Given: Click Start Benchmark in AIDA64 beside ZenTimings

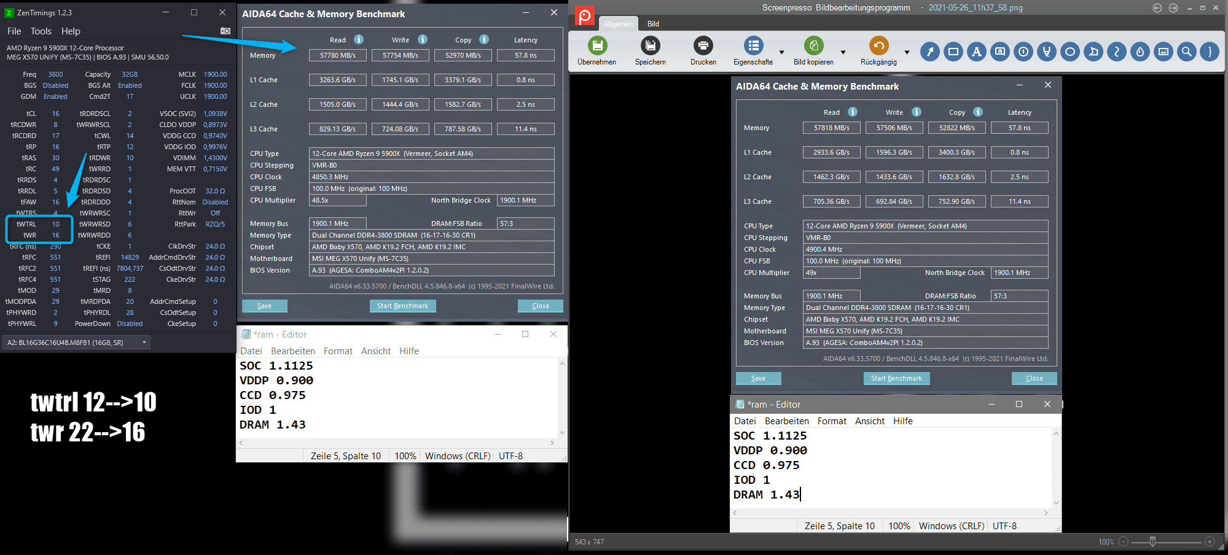Looking at the screenshot, I should 403,306.
